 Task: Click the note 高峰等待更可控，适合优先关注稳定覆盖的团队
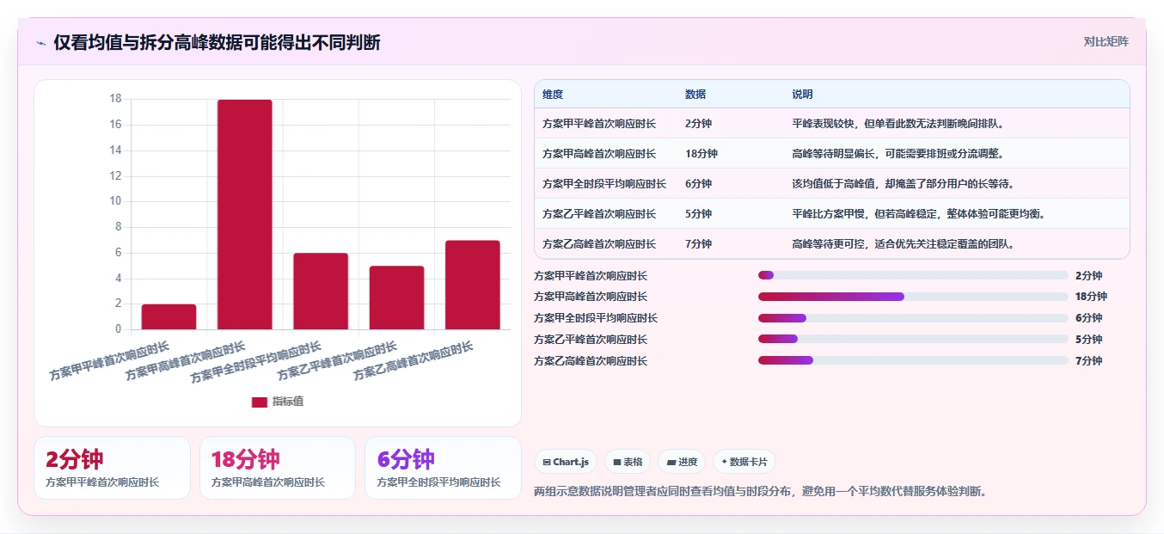point(904,244)
